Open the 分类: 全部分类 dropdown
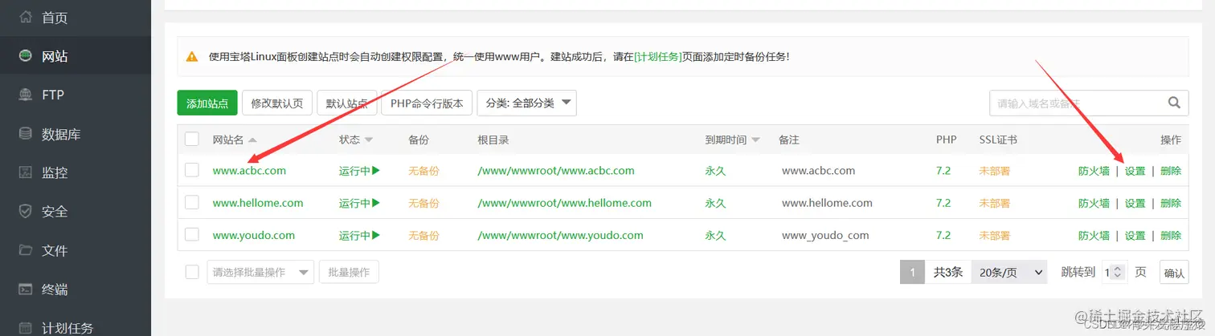The image size is (1215, 336). coord(526,103)
